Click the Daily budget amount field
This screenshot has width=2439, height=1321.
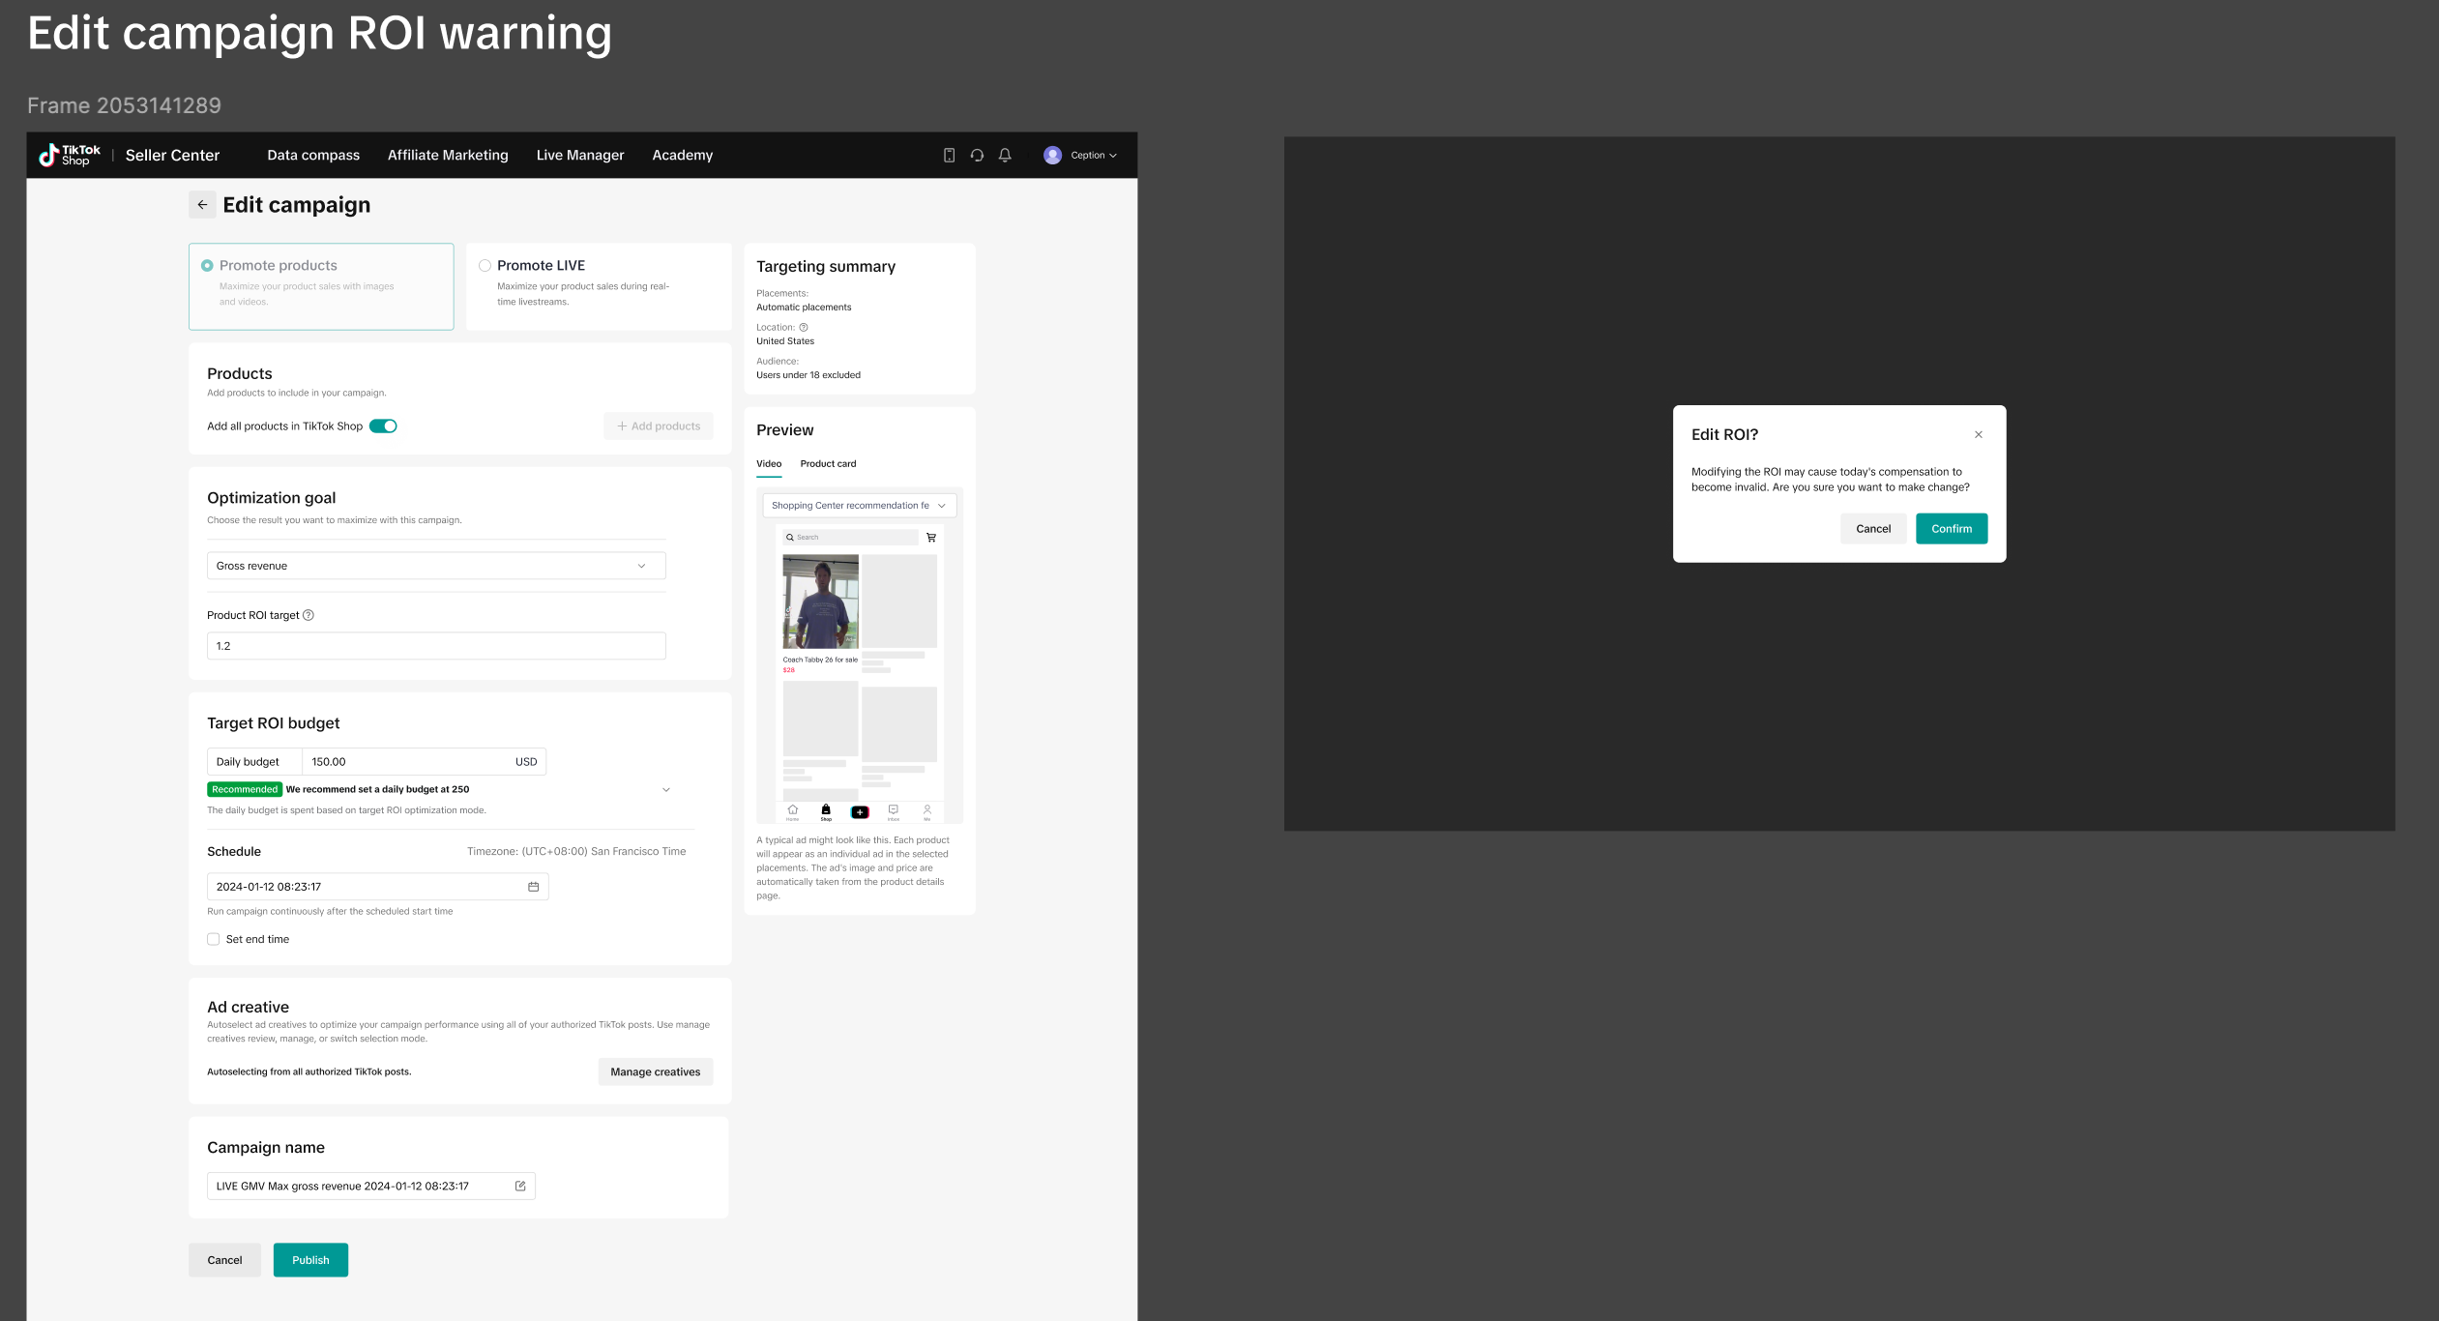[x=406, y=762]
